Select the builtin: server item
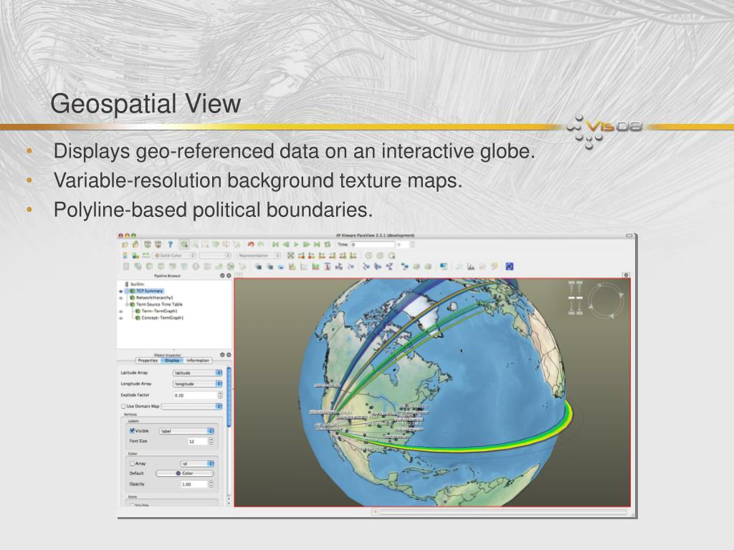Screen dimensions: 734x550 (x=137, y=284)
